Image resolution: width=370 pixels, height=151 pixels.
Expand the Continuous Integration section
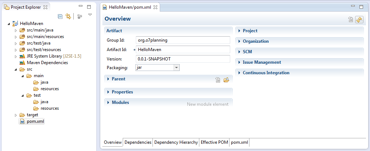click(x=239, y=73)
